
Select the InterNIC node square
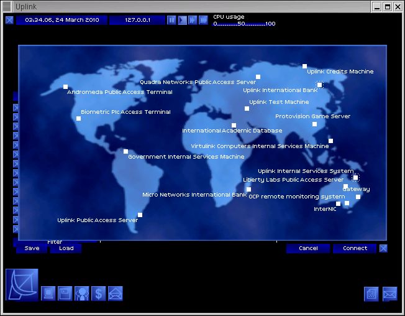tap(338, 204)
